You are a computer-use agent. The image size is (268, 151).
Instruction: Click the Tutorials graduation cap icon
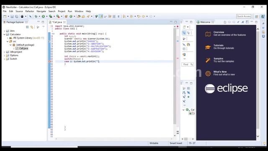tap(208, 47)
